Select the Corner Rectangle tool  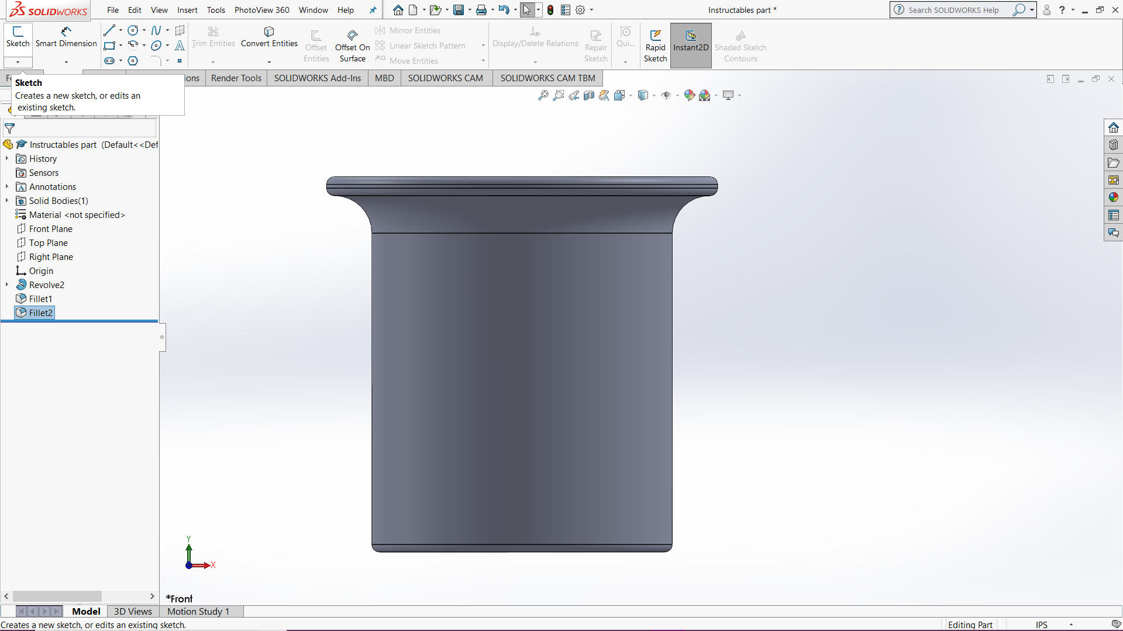coord(109,46)
